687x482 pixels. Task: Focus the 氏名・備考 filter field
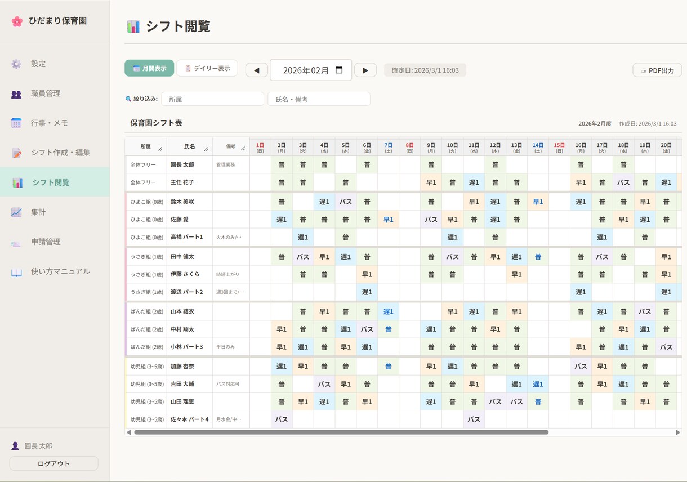click(x=319, y=99)
